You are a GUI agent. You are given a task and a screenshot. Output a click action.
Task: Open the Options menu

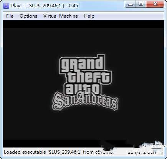[28, 16]
